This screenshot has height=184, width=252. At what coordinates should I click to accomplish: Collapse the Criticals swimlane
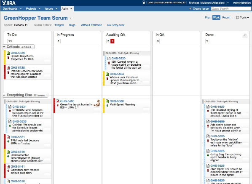click(4, 47)
